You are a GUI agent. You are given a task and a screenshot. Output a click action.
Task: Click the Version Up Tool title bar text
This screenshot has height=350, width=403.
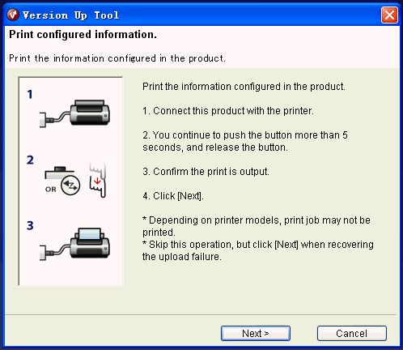point(70,15)
